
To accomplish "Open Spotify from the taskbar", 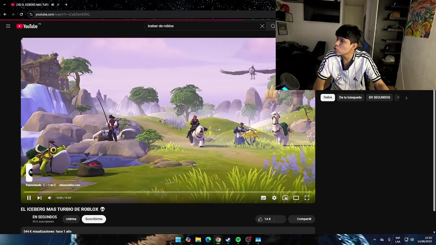I will point(238,240).
